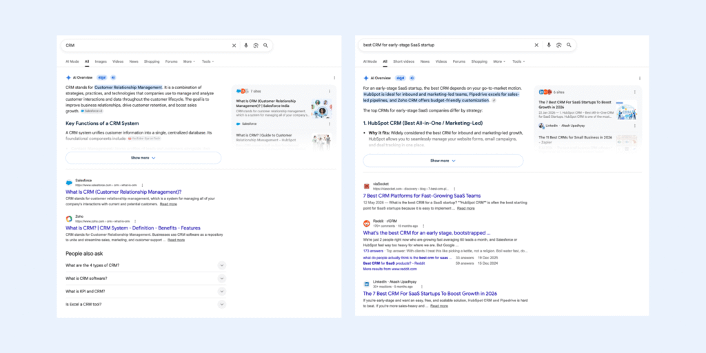Click the Reddit favicon in search results

(x=367, y=223)
